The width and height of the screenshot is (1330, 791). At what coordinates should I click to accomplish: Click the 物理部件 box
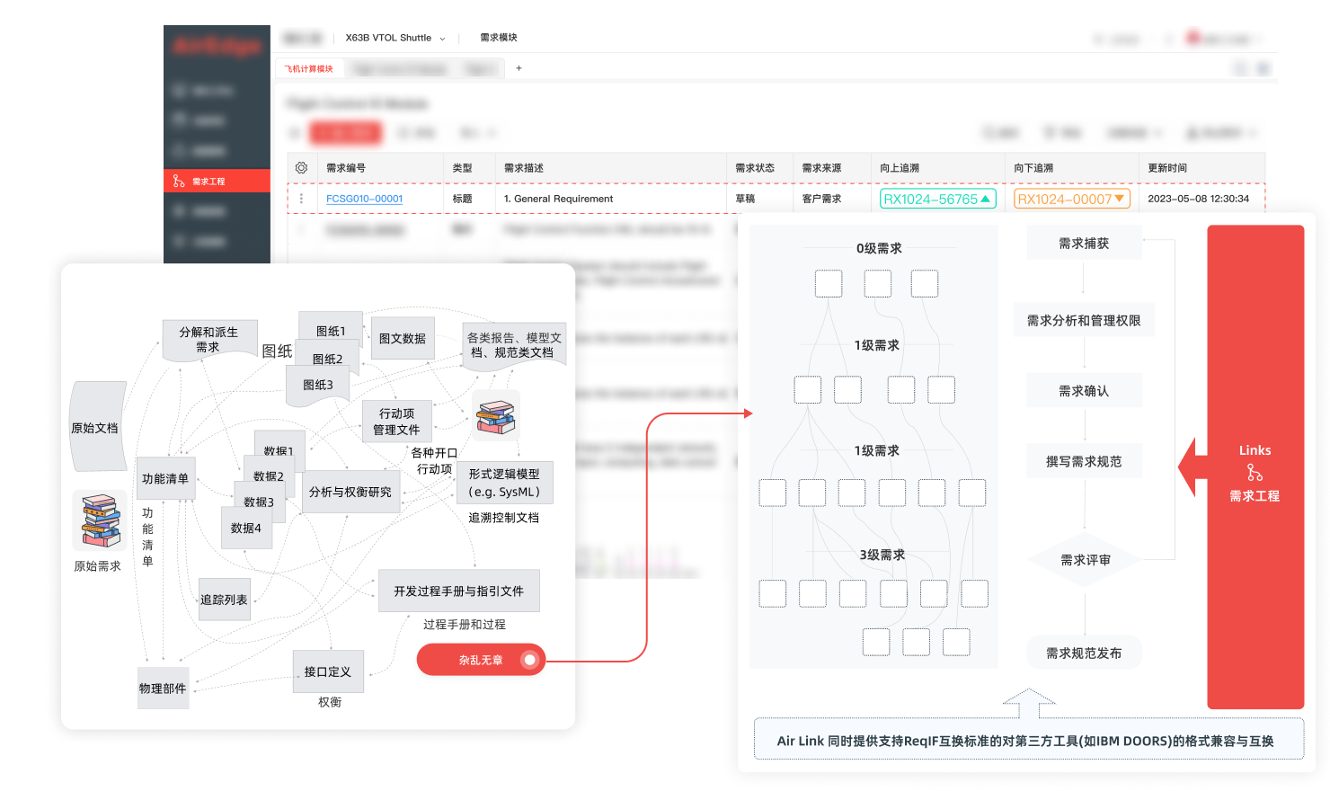click(x=163, y=689)
